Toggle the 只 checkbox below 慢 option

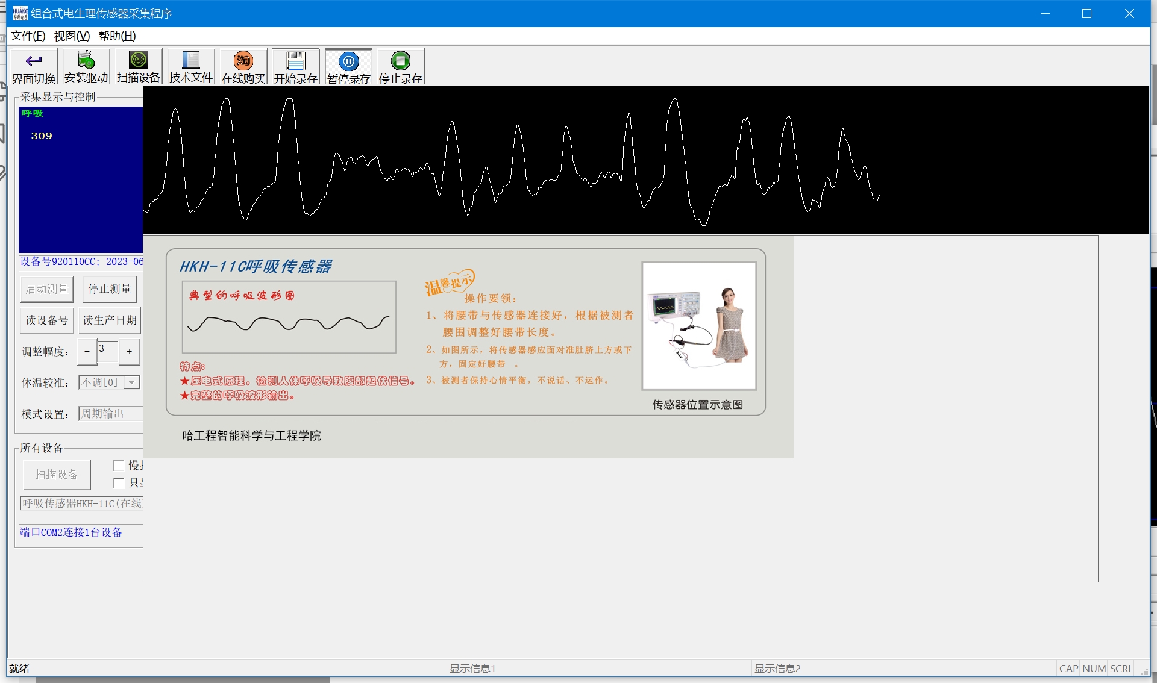click(x=119, y=483)
